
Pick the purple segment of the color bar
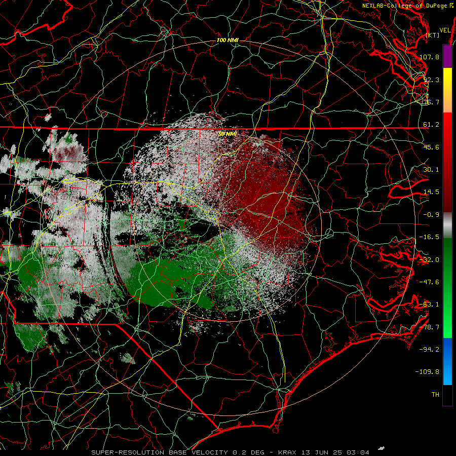pos(447,56)
